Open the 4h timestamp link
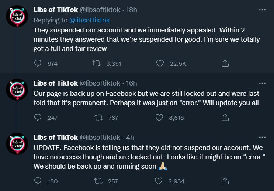 click(130, 138)
